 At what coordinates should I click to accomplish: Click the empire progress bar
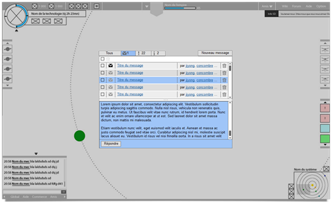tap(180, 8)
